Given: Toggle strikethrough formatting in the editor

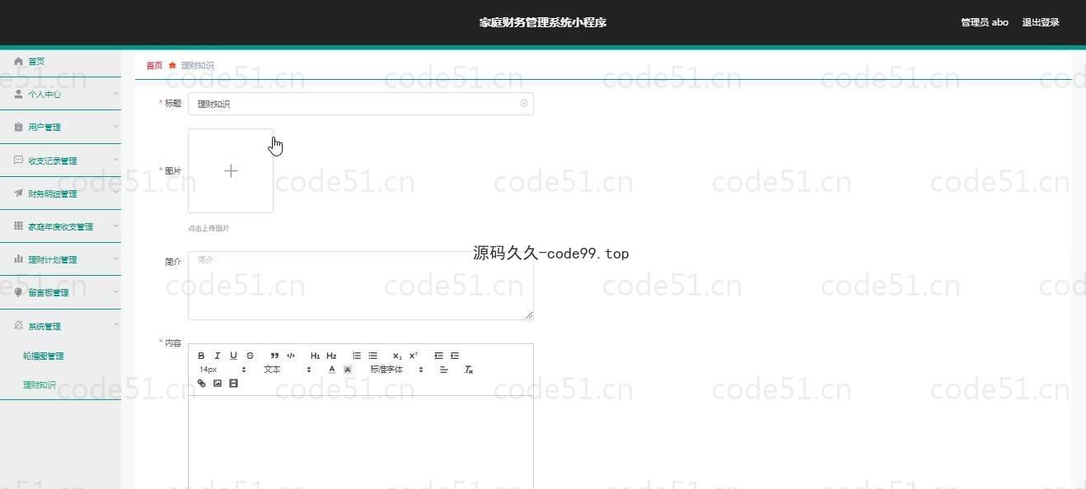Looking at the screenshot, I should [x=250, y=356].
